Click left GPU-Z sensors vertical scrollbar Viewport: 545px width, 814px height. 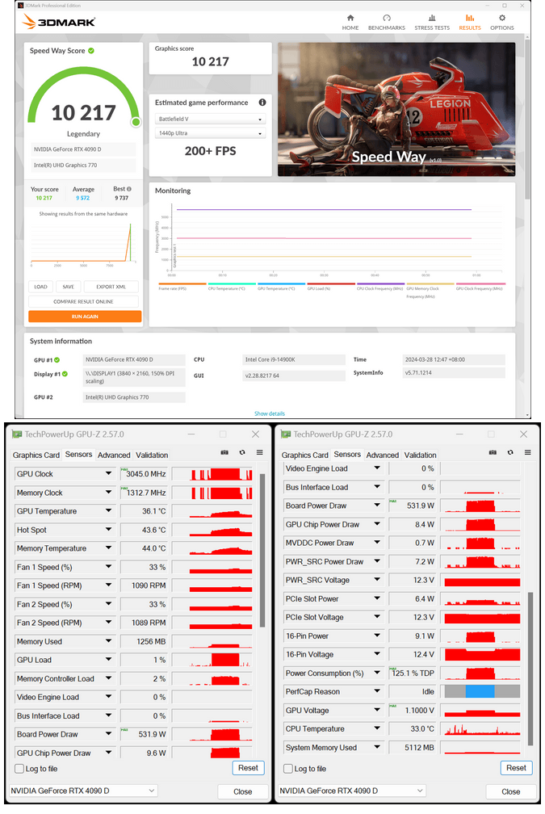pos(262,550)
